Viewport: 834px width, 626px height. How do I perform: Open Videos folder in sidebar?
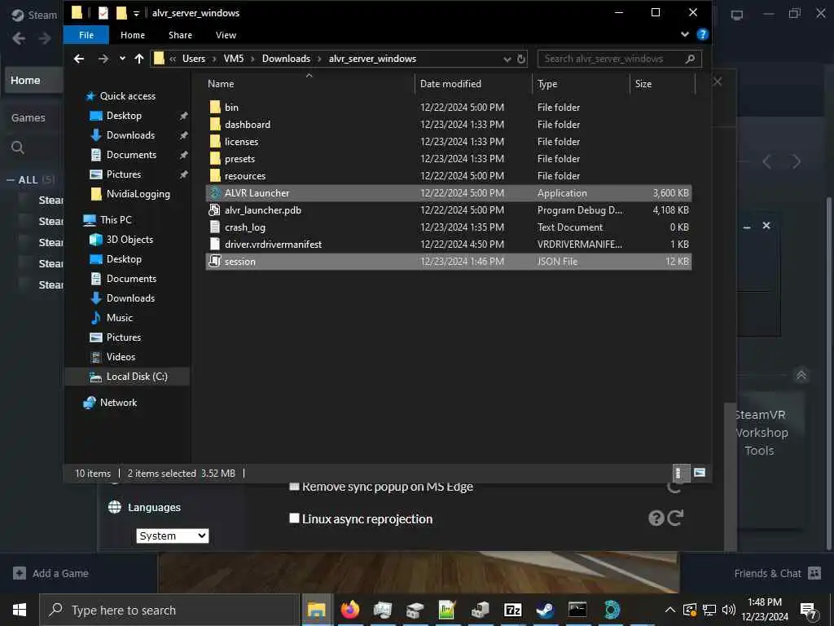point(121,357)
